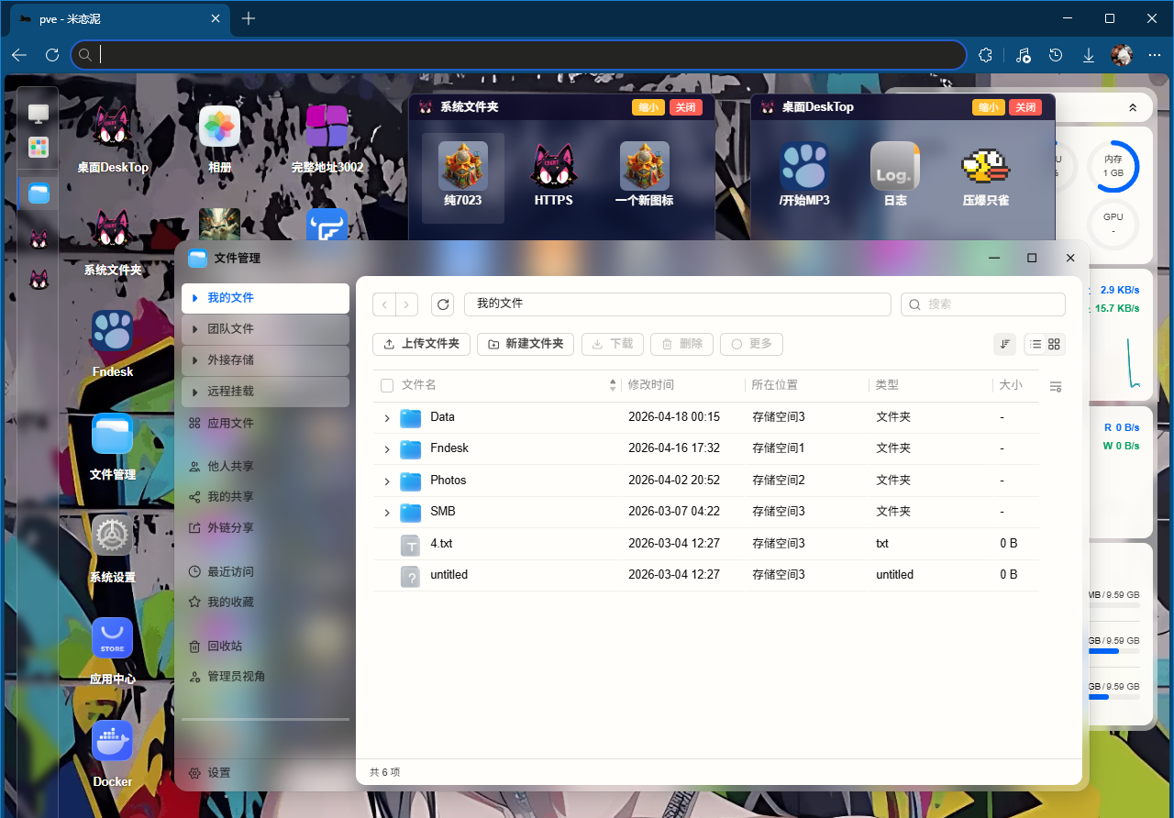Collapse the right widget panel with the chevron
Viewport: 1174px width, 818px height.
1132,106
